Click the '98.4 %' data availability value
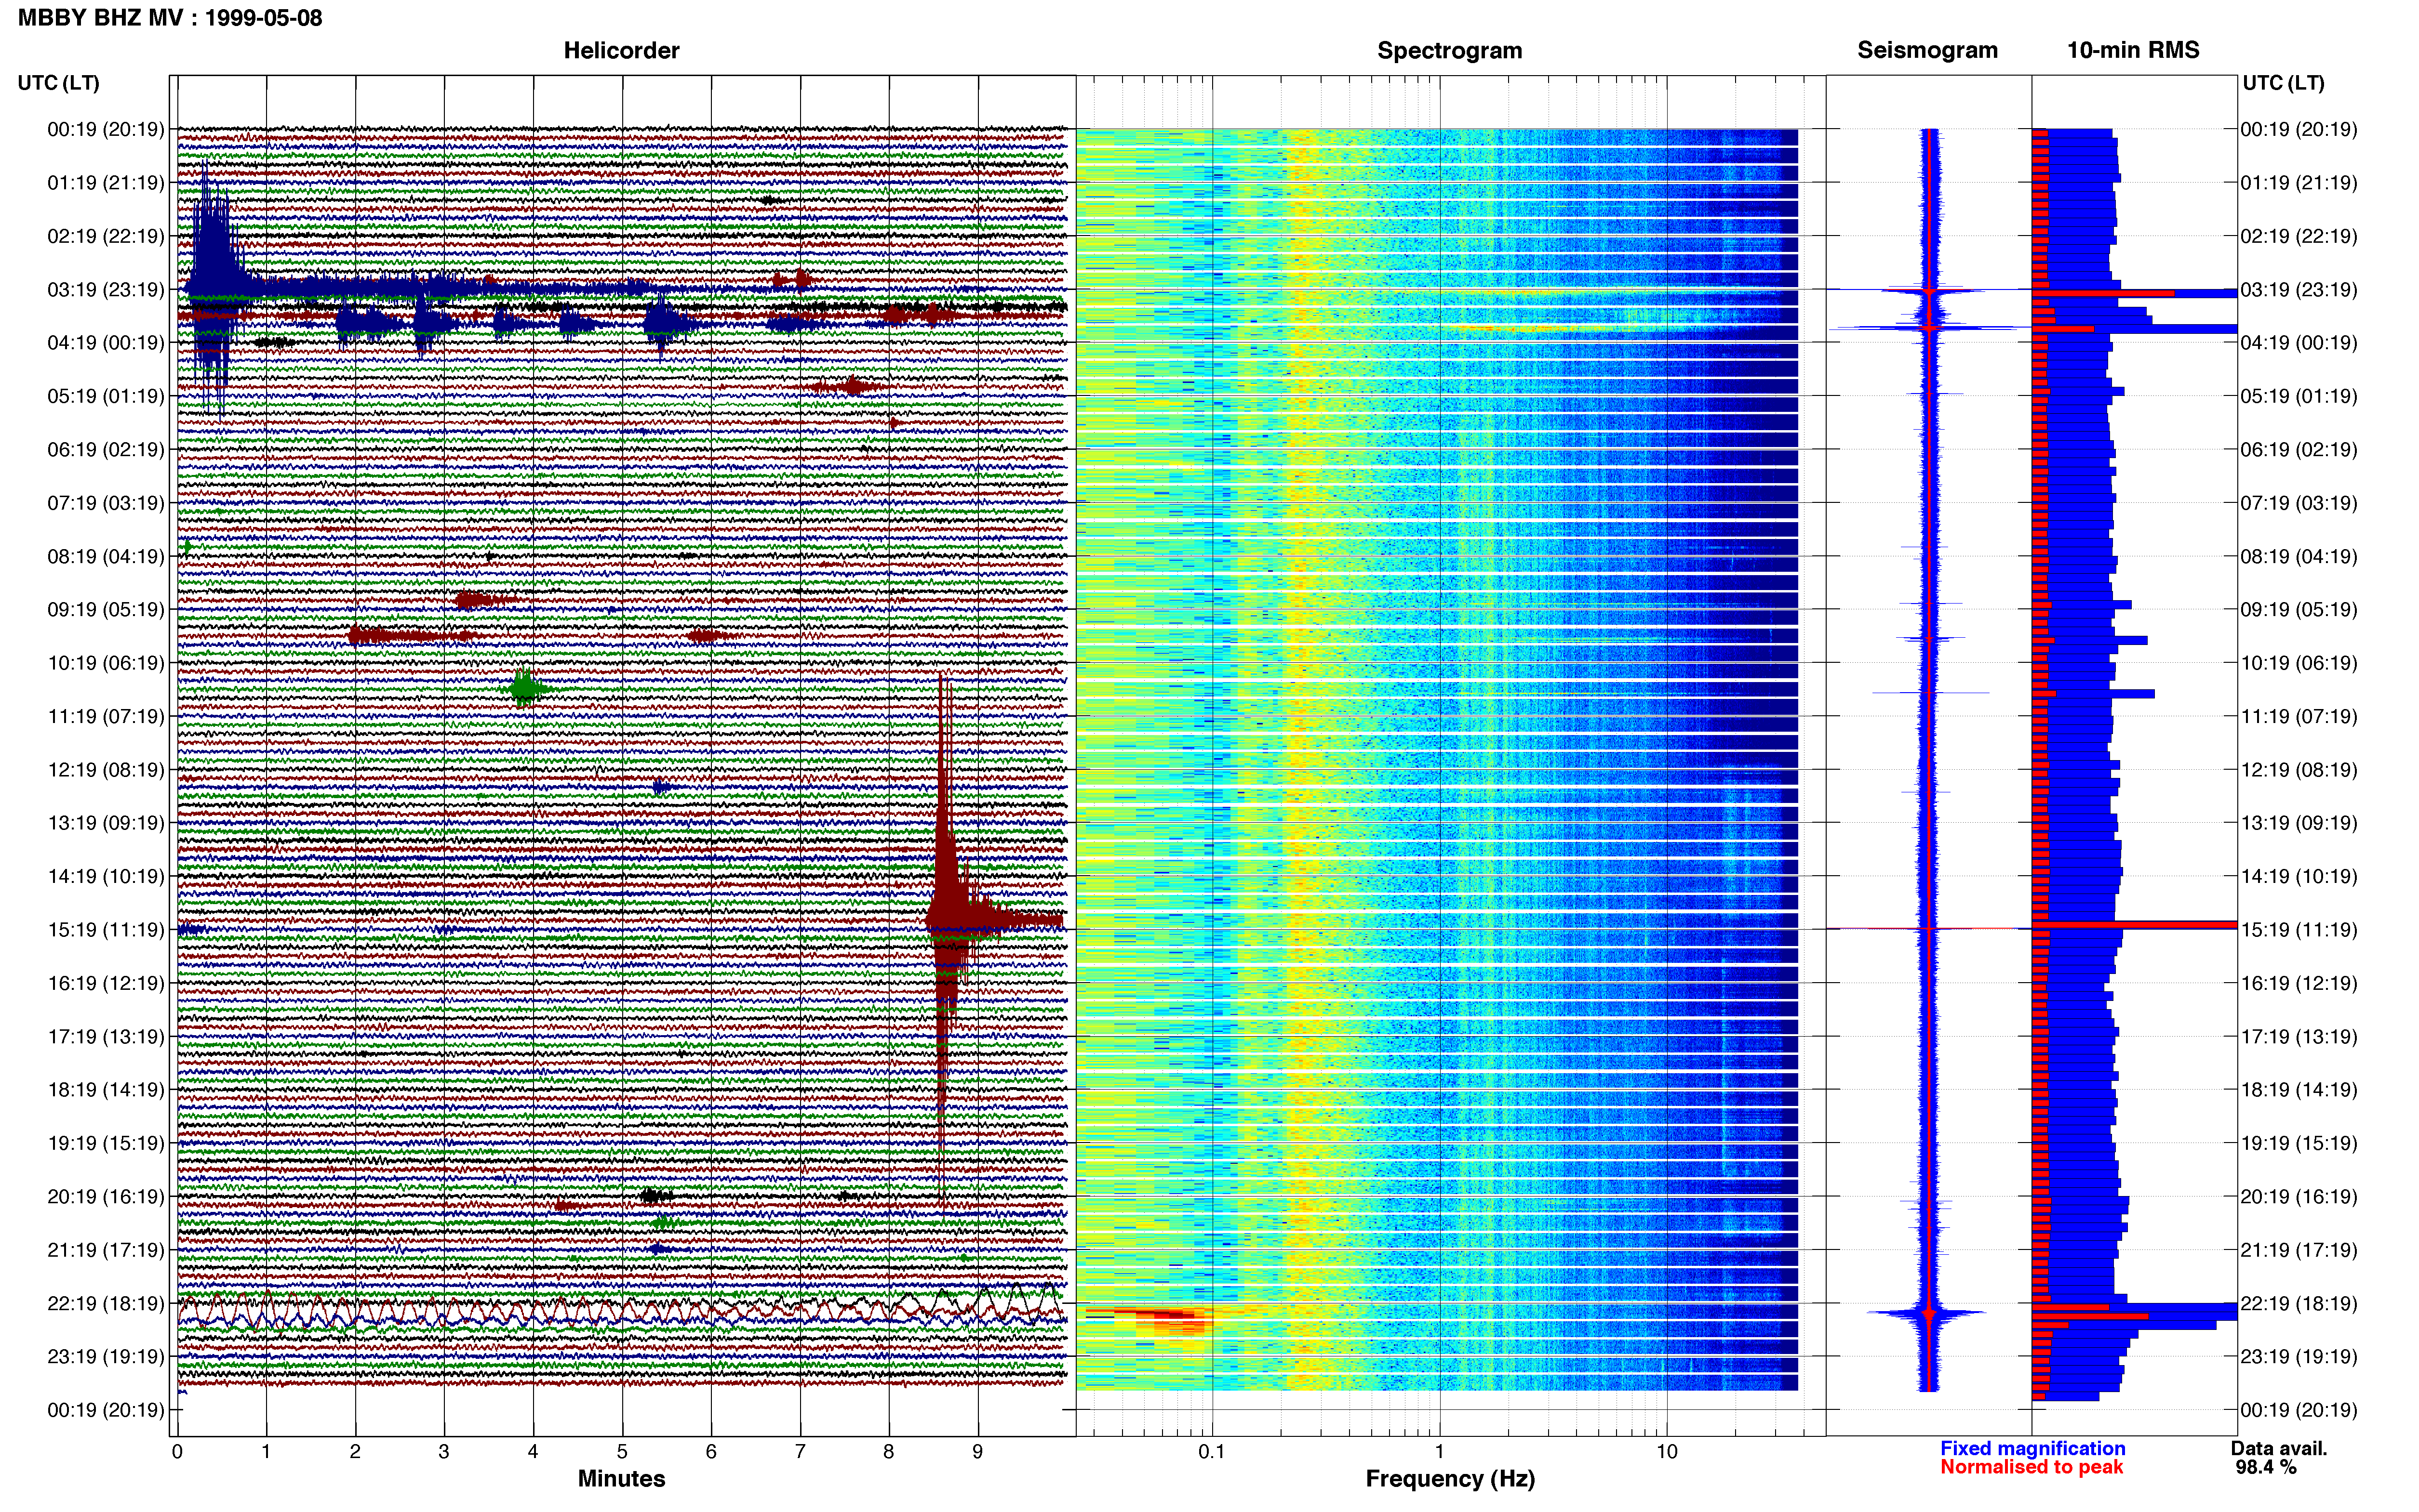Image resolution: width=2419 pixels, height=1512 pixels. click(2266, 1467)
